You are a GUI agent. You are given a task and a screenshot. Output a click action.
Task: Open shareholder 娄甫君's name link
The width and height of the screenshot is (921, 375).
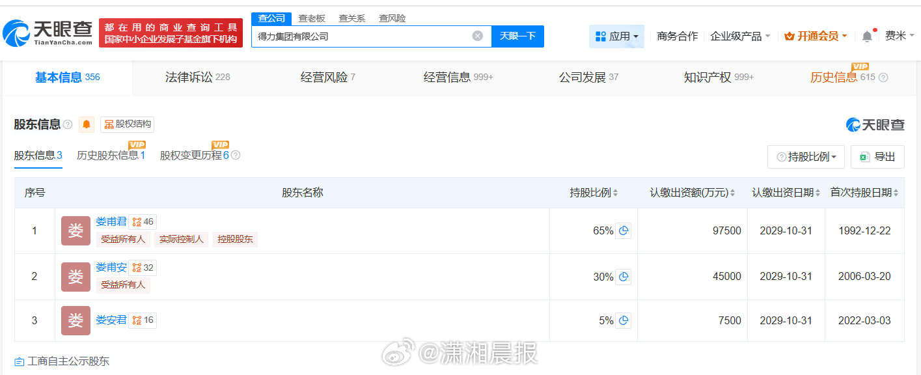[111, 221]
